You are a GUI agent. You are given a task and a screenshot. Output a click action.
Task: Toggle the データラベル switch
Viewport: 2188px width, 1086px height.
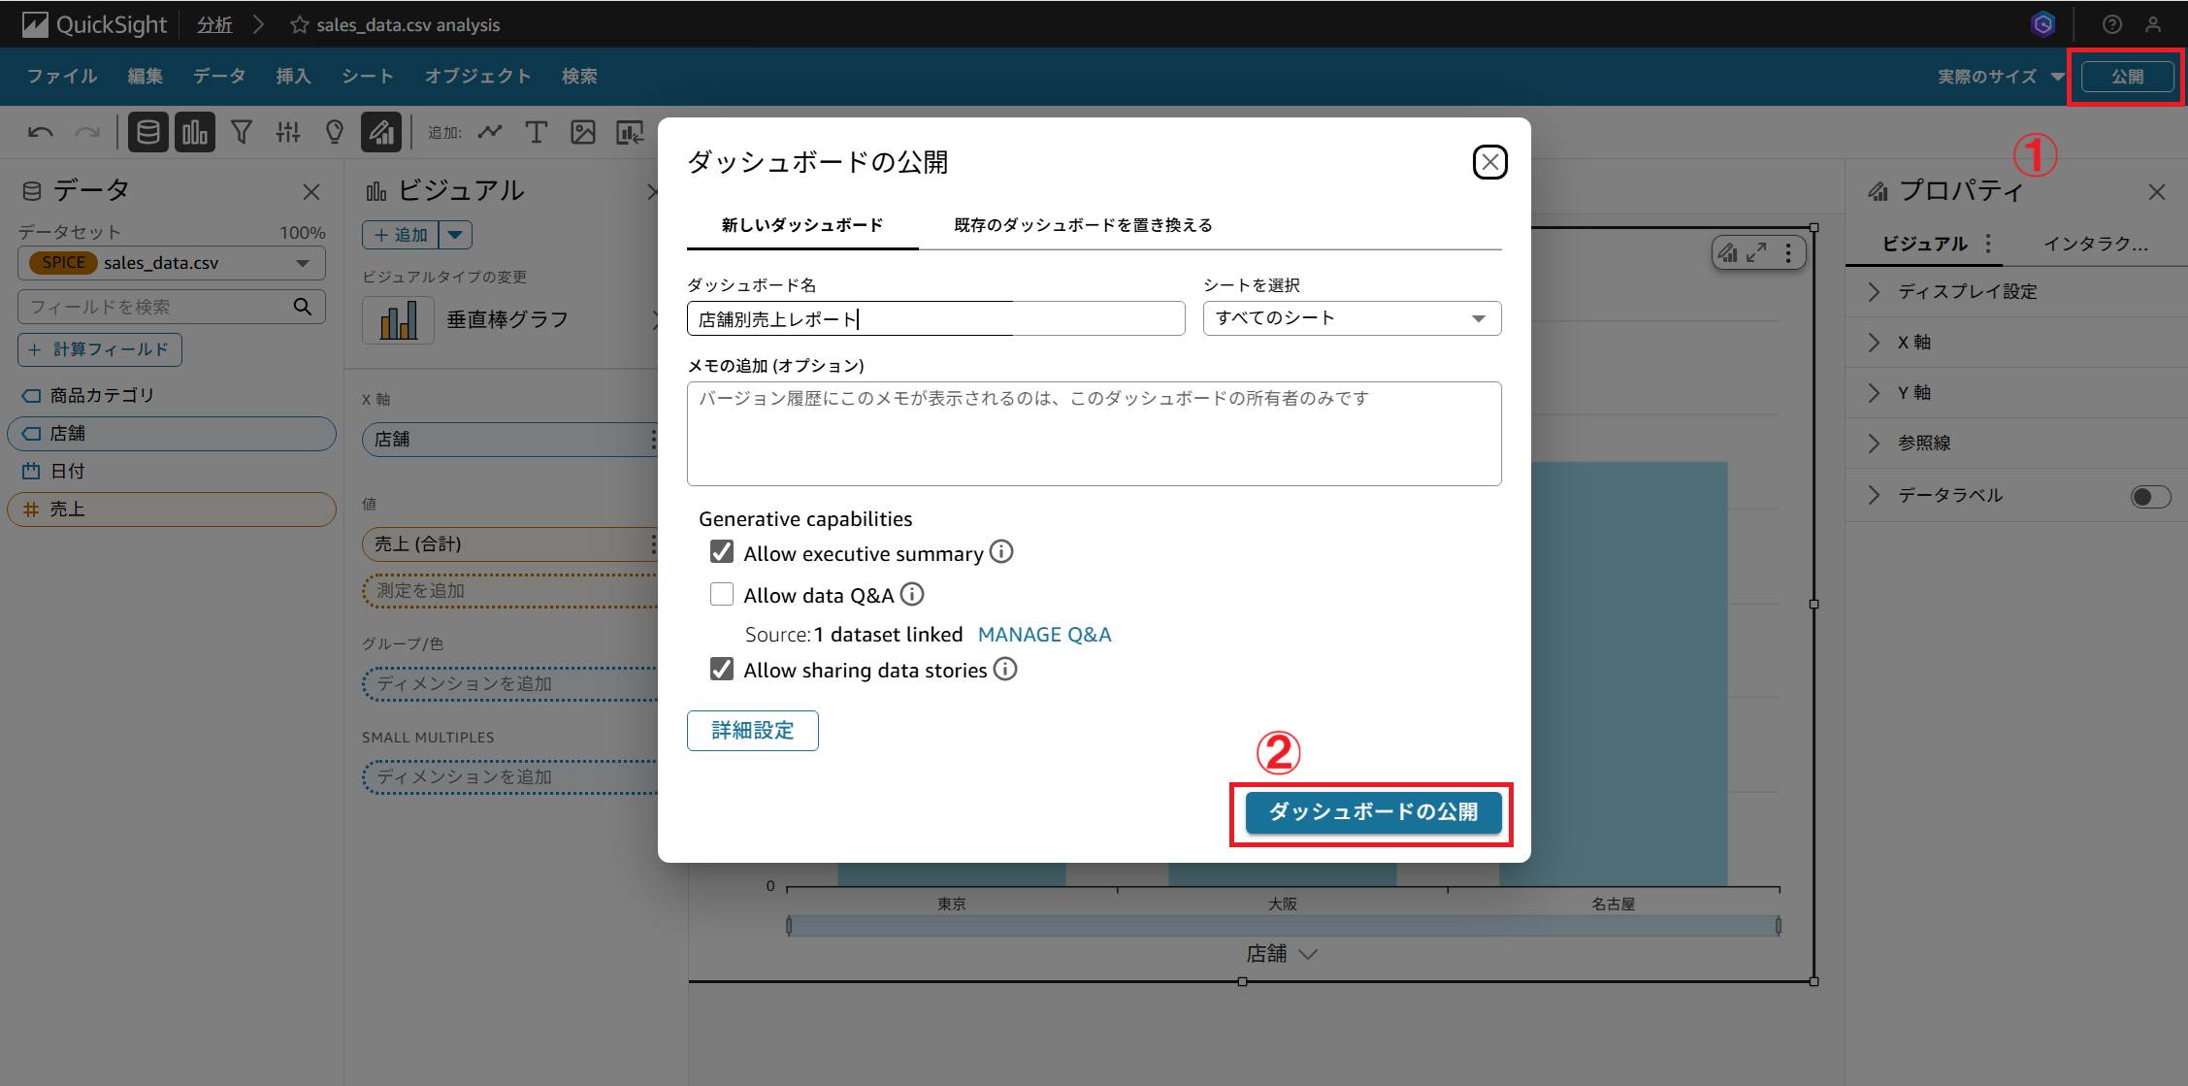[x=2150, y=497]
